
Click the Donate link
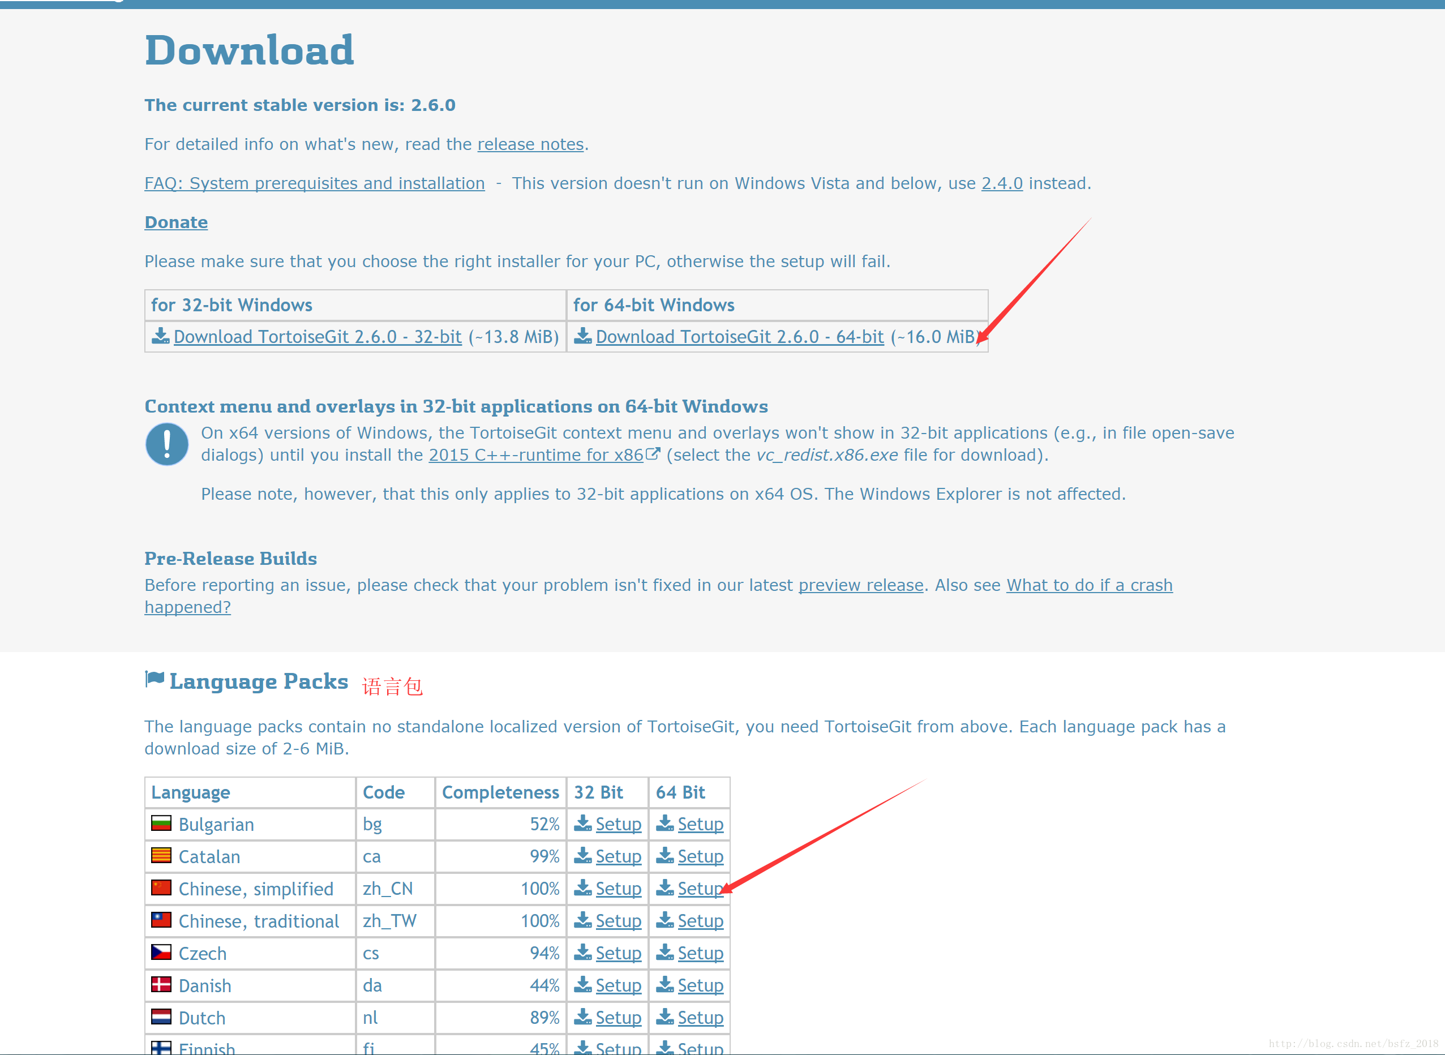176,222
